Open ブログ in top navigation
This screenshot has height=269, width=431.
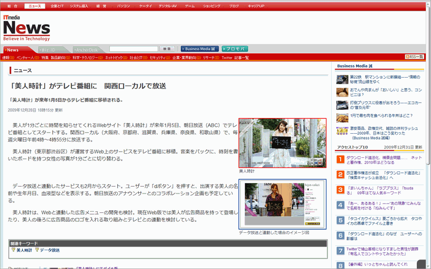tap(234, 6)
